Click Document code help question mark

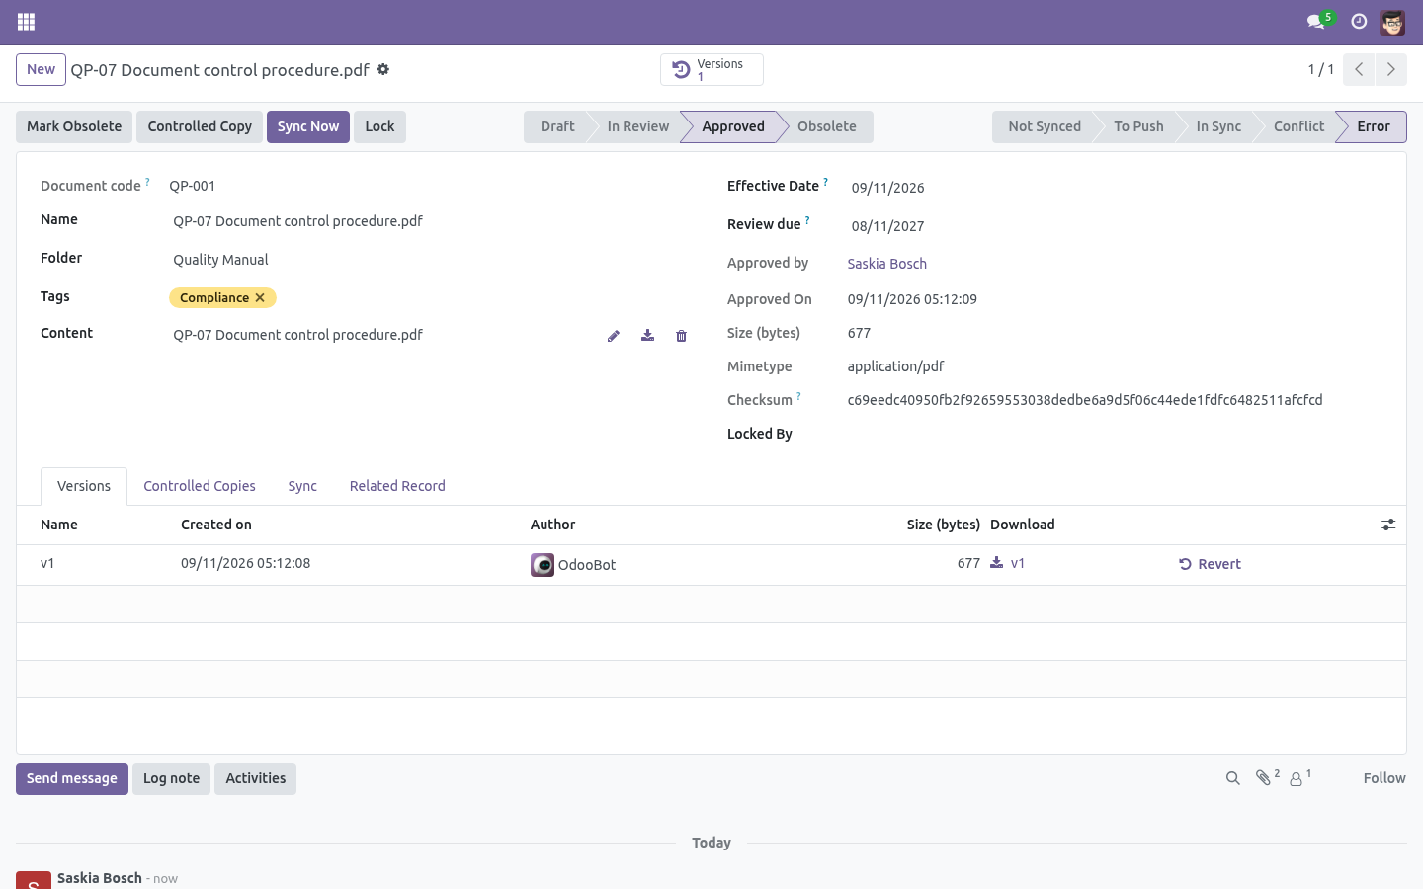(x=148, y=182)
